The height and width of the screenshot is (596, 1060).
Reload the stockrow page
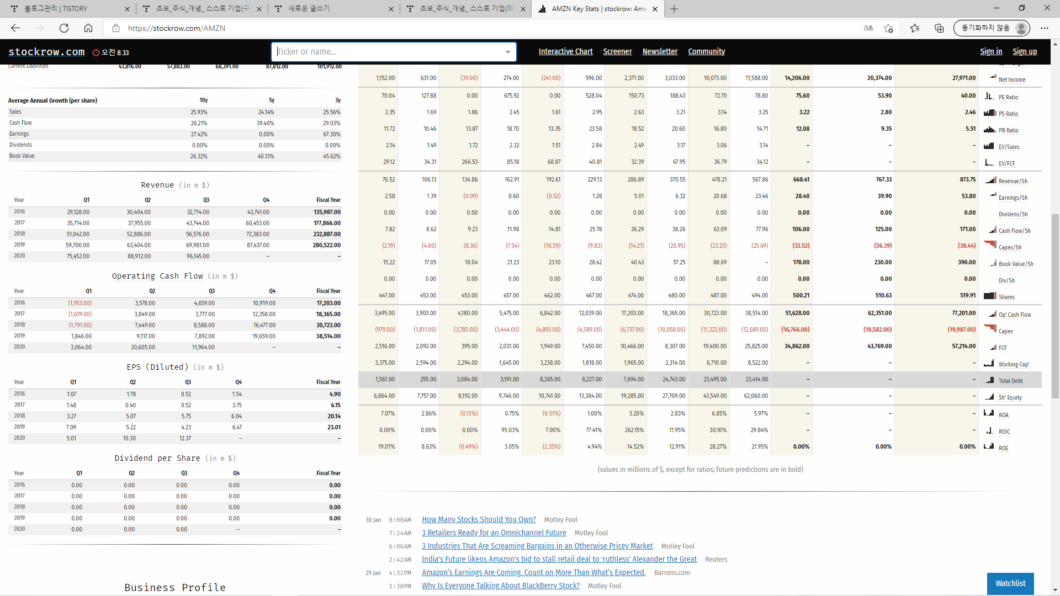[x=64, y=28]
